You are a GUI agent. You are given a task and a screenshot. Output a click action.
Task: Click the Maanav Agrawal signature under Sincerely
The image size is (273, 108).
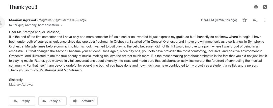(21, 85)
